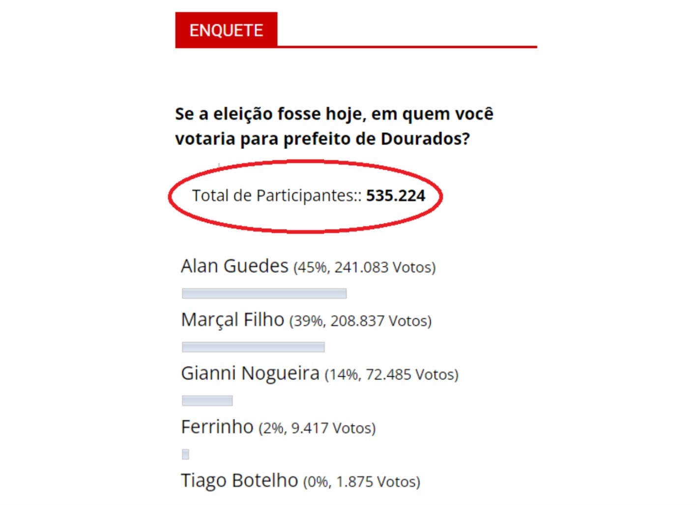Select the Ferrinho candidate name
697x505 pixels.
(217, 427)
